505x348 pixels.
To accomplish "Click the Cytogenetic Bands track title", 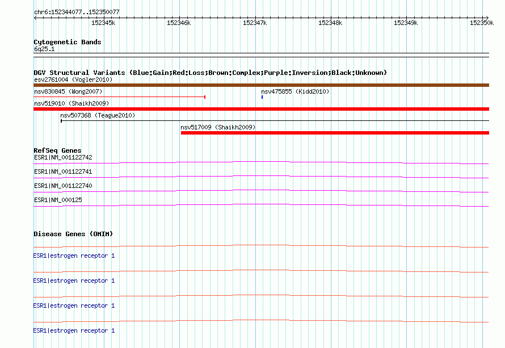I will [68, 42].
